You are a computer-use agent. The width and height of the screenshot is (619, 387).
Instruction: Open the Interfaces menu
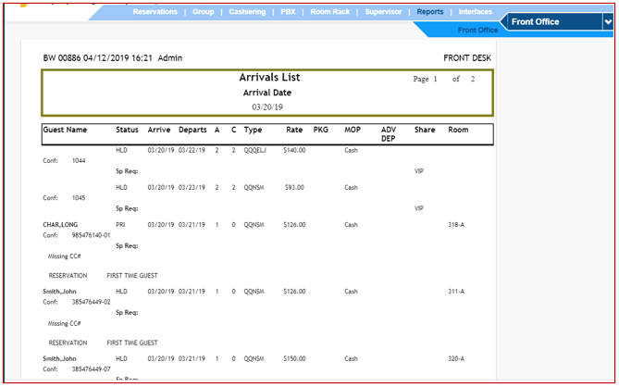point(476,12)
